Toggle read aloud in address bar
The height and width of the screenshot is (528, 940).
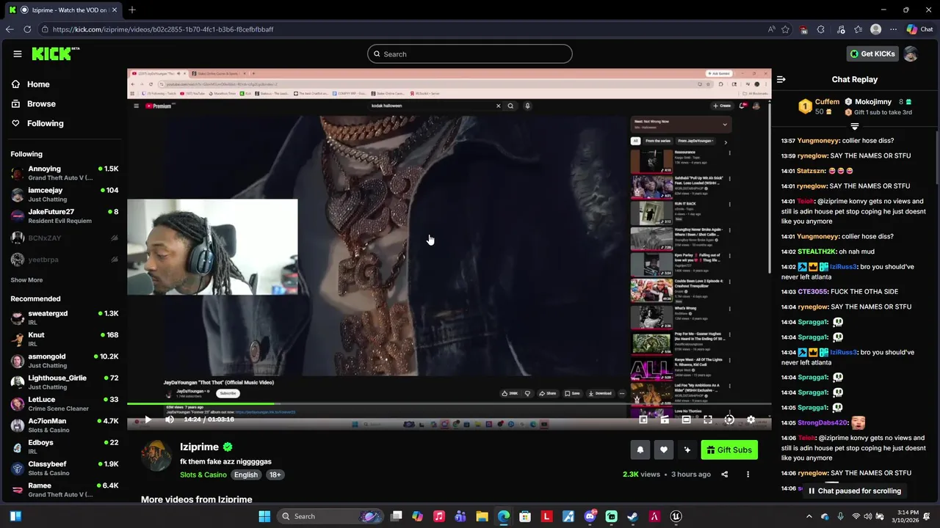click(x=771, y=29)
